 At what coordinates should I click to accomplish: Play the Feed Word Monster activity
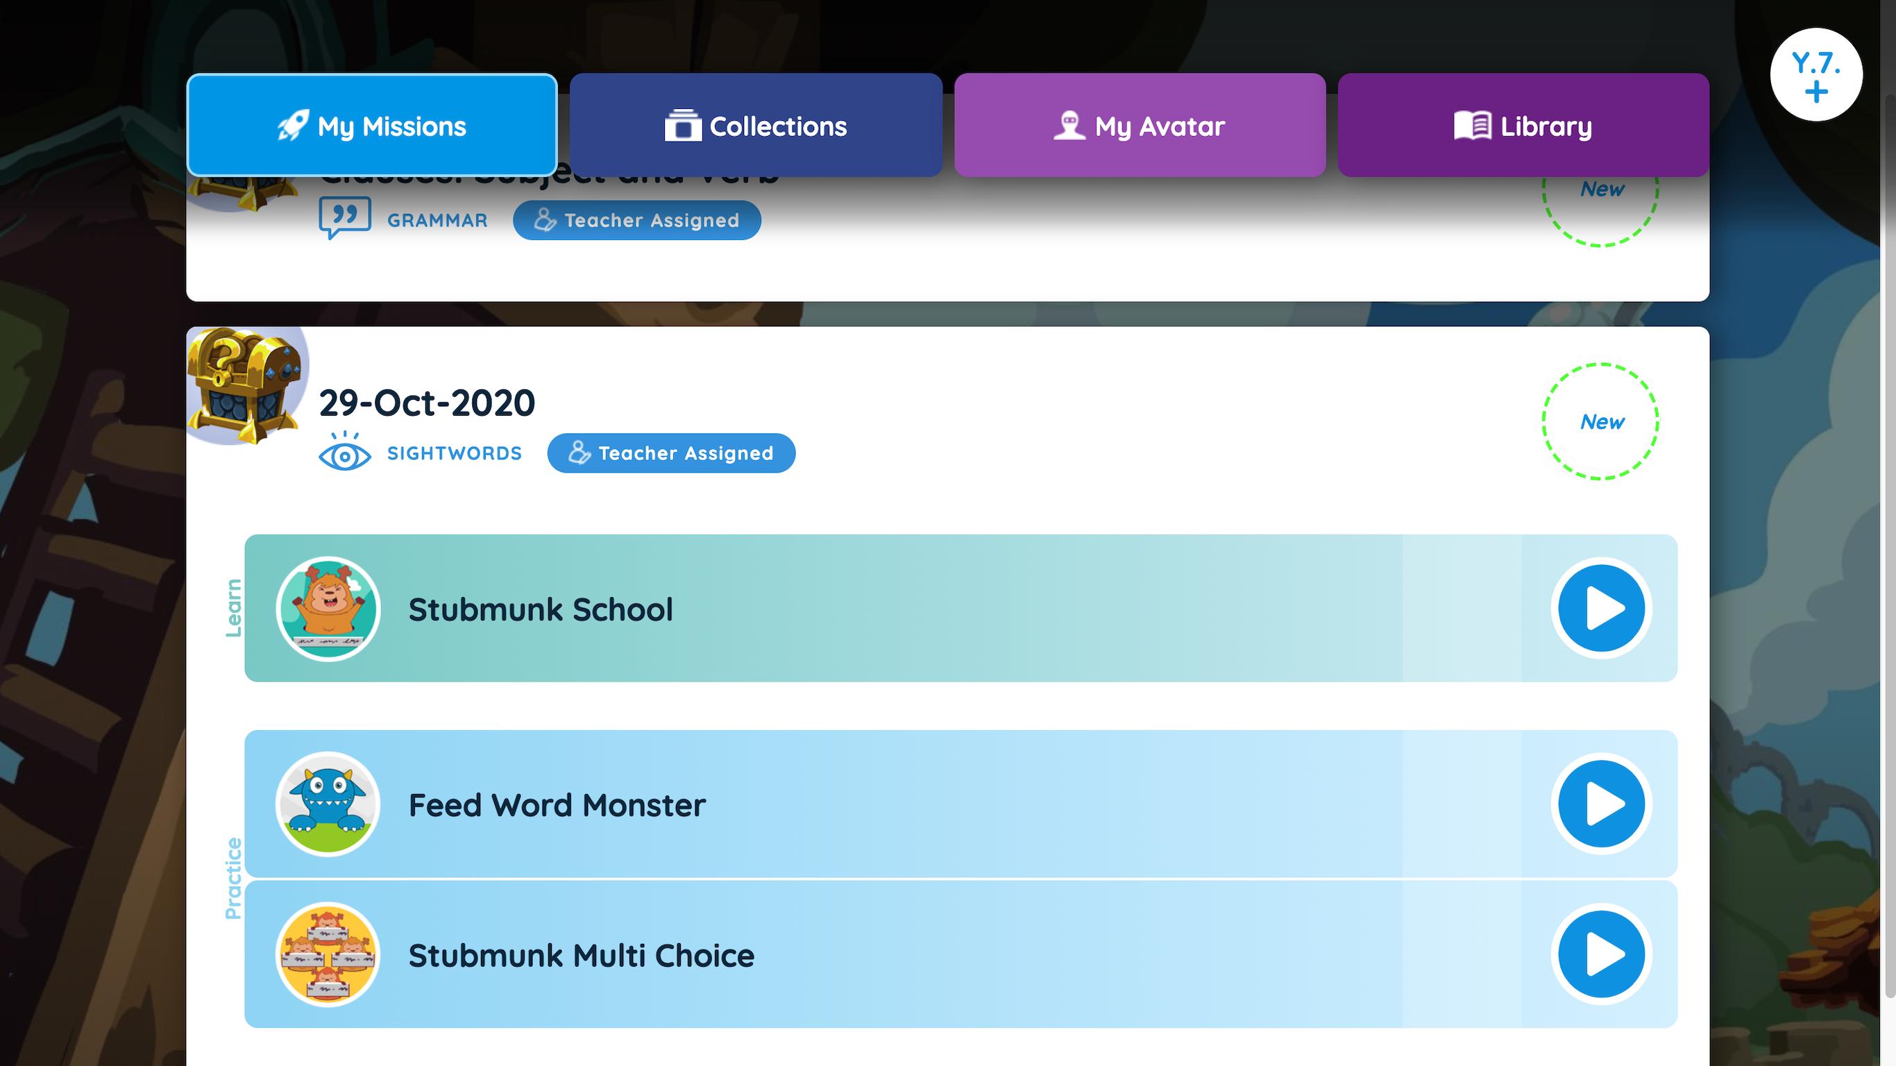pos(1600,804)
